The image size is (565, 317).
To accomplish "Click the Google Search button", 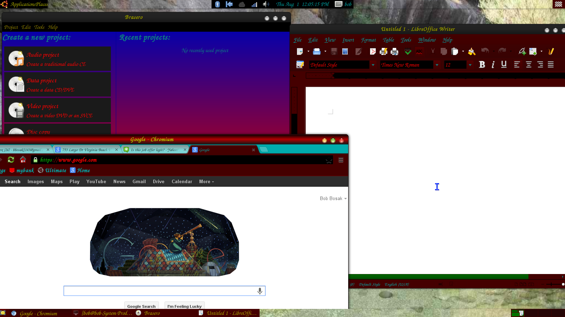I will [x=141, y=306].
